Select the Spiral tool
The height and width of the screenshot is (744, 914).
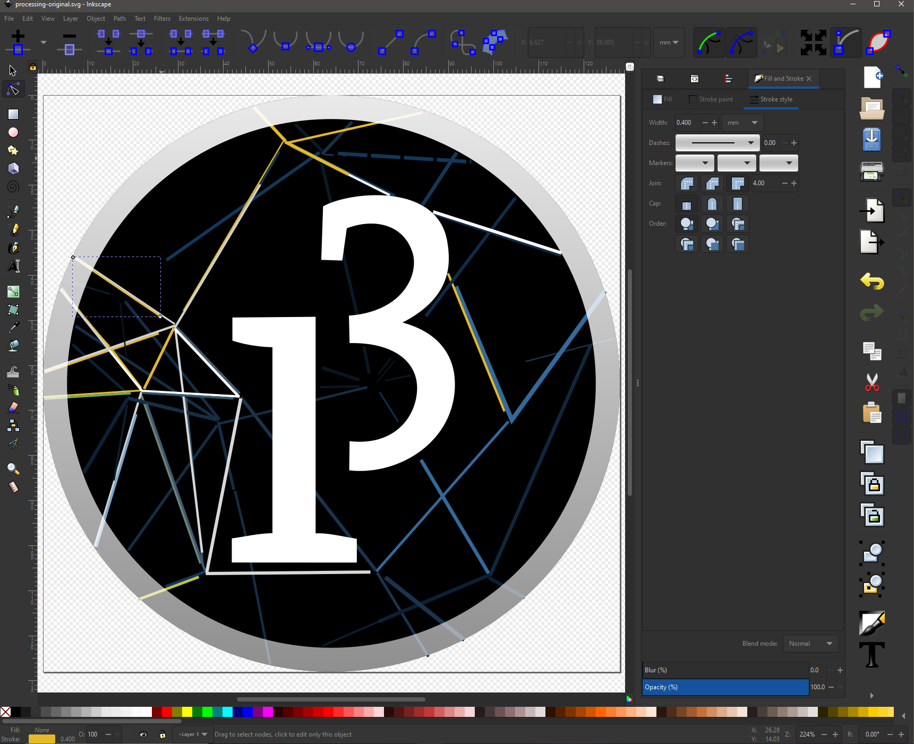(x=13, y=186)
